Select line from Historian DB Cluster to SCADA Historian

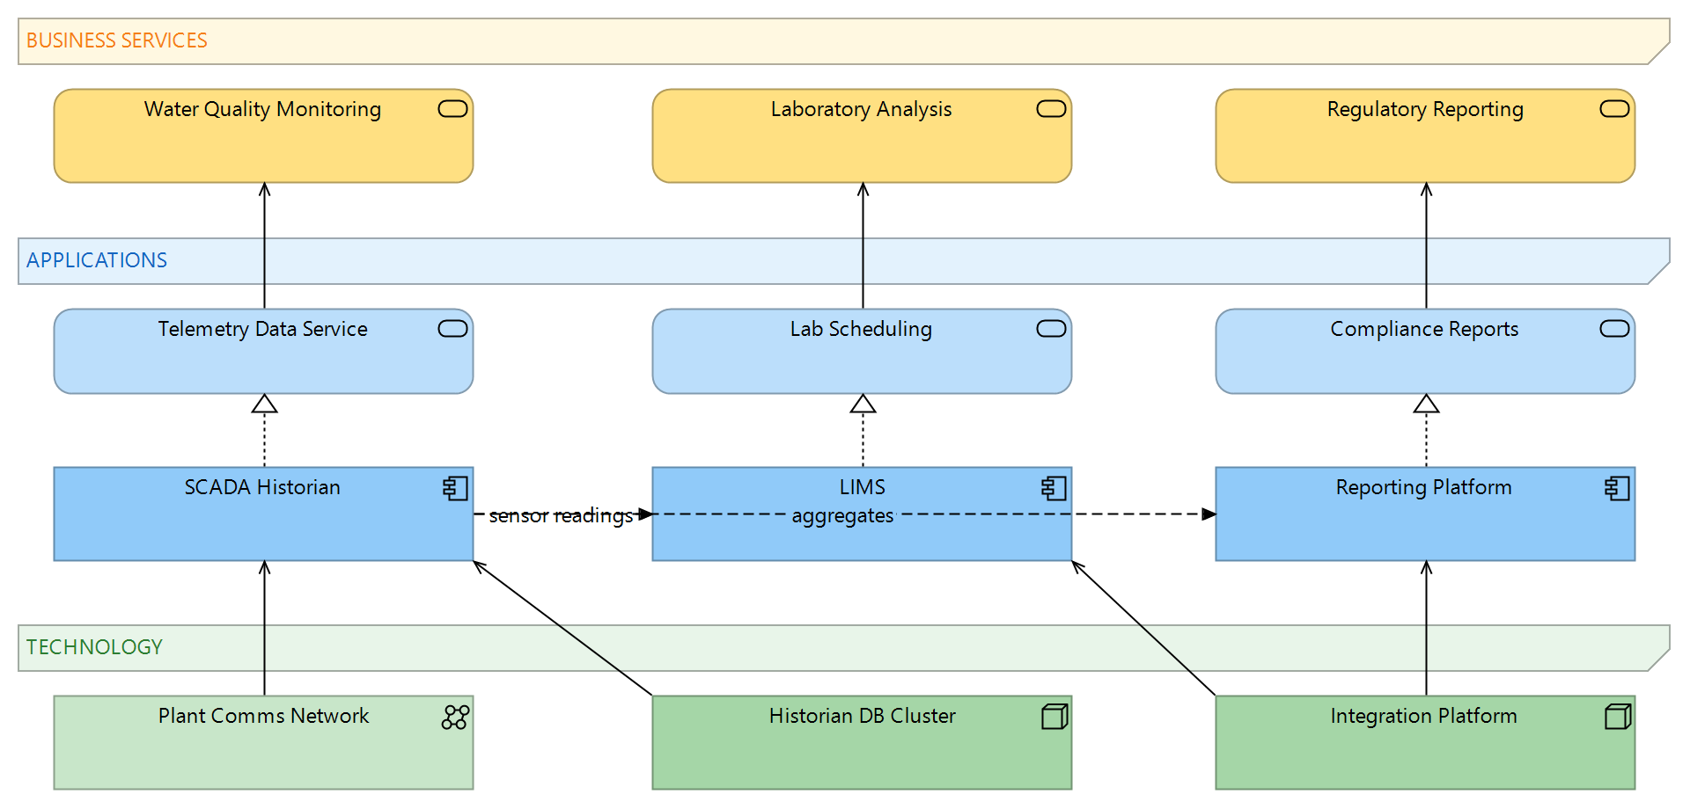tap(563, 629)
